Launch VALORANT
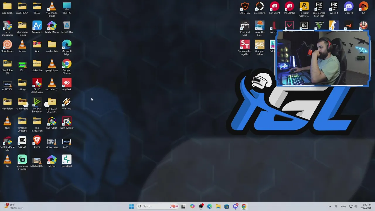 [x=289, y=8]
